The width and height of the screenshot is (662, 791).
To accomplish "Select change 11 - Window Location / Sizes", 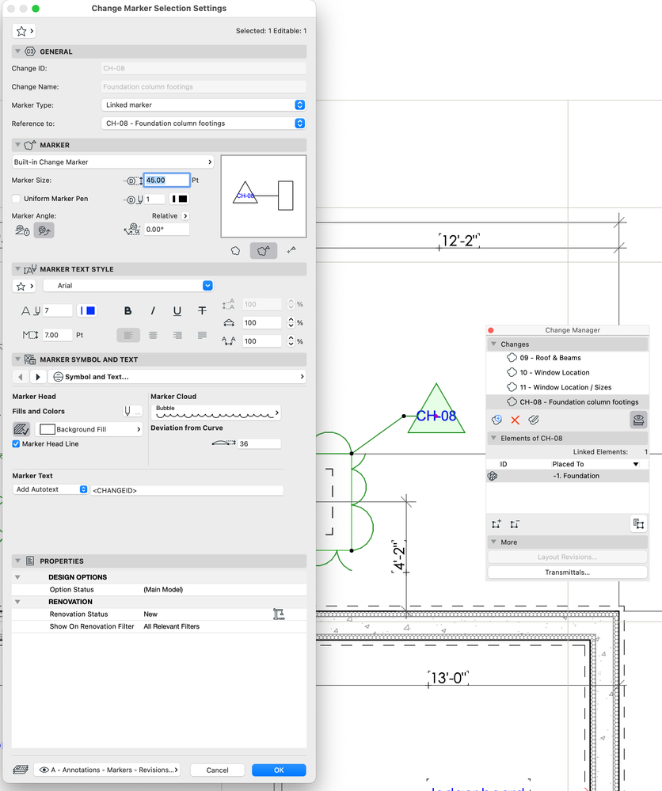I will [x=567, y=387].
